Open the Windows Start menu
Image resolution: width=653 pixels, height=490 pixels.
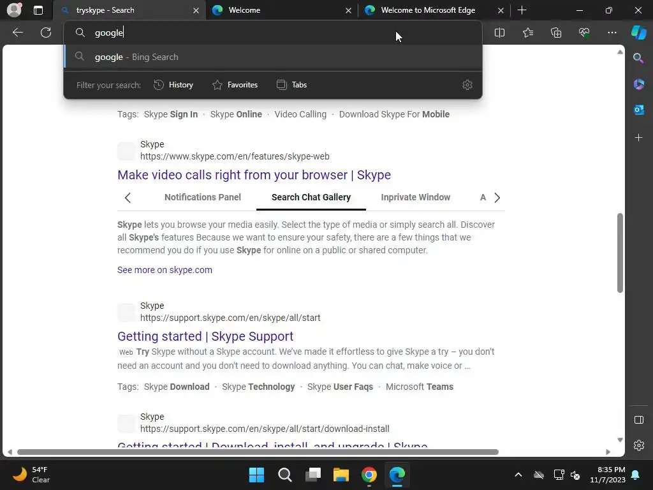256,475
